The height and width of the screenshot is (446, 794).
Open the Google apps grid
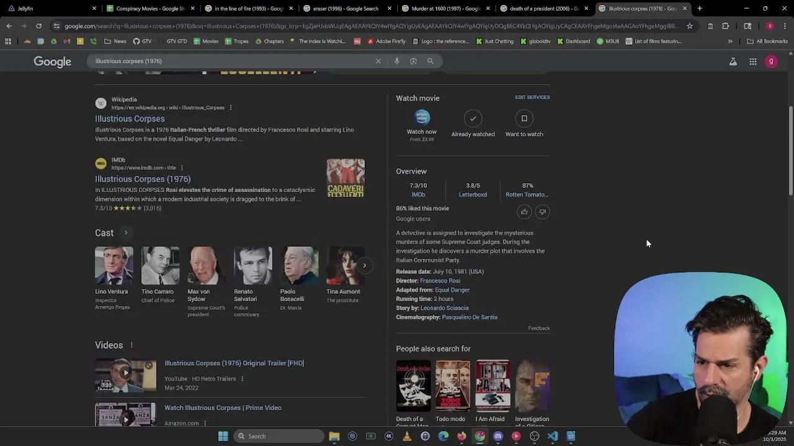[x=753, y=62]
